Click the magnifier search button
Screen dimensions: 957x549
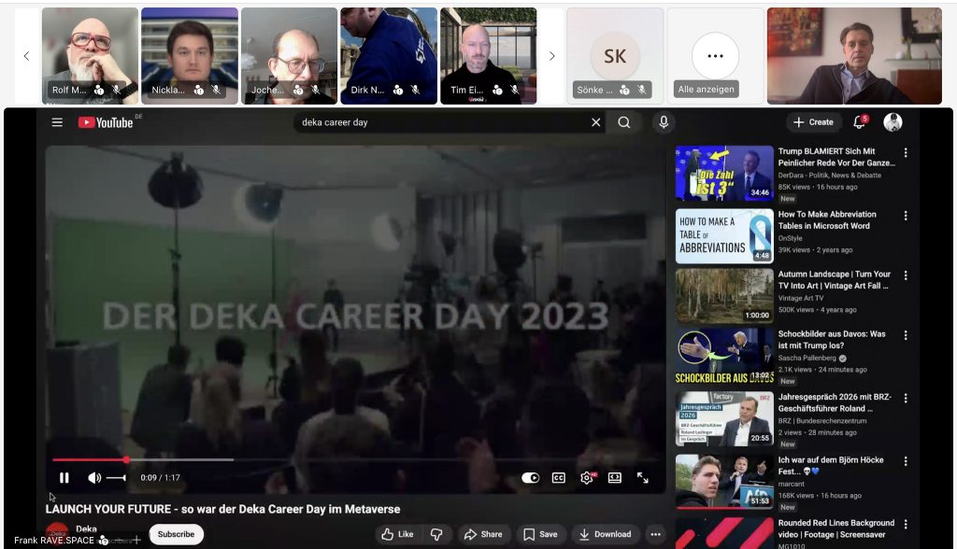[x=624, y=122]
